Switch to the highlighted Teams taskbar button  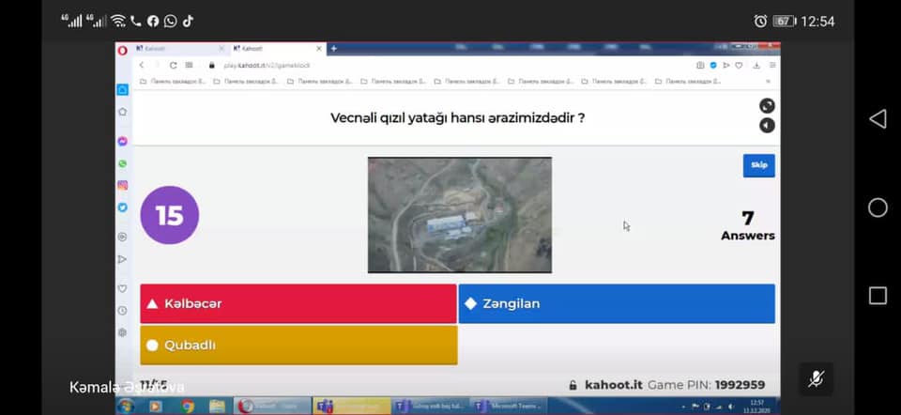pos(352,407)
